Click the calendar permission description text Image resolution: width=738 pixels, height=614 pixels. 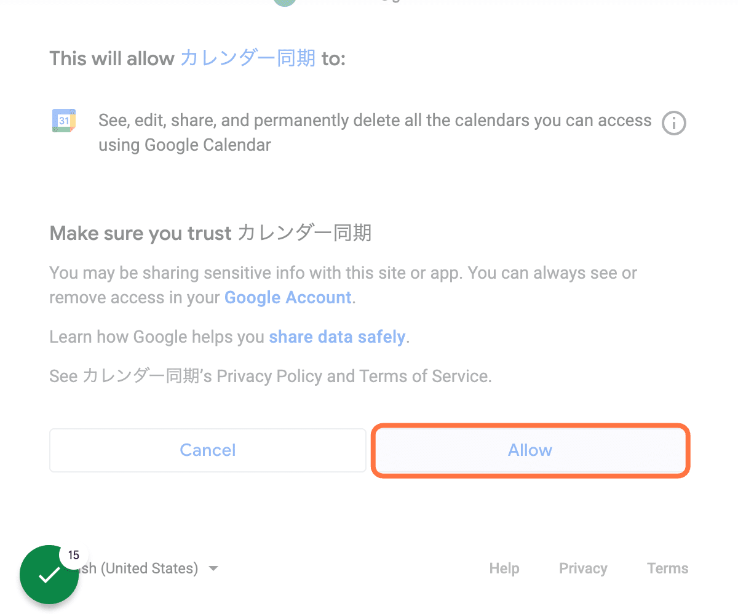[375, 133]
